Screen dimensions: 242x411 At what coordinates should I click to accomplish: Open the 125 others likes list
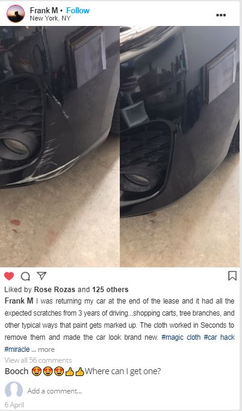(110, 289)
